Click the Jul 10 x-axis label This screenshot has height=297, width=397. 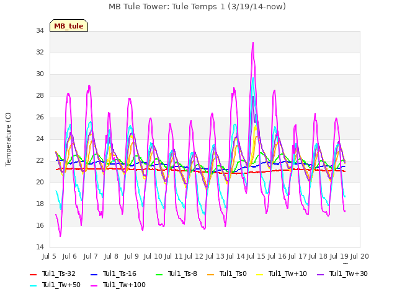153,256
